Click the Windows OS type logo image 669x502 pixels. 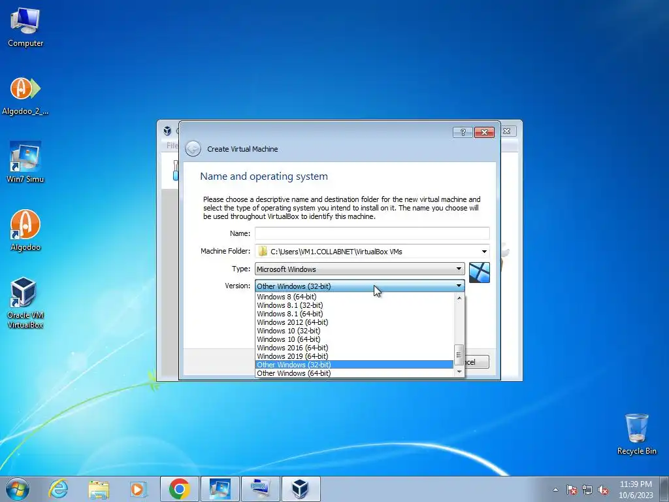[479, 273]
